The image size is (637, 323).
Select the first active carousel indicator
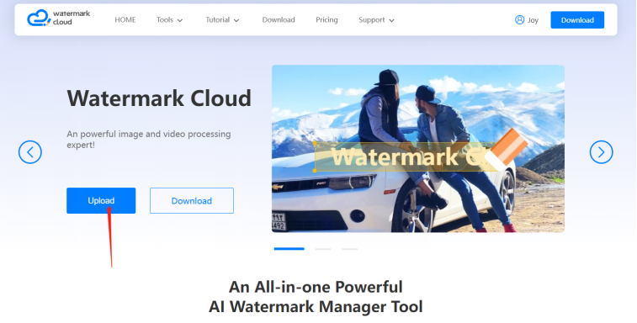point(289,249)
